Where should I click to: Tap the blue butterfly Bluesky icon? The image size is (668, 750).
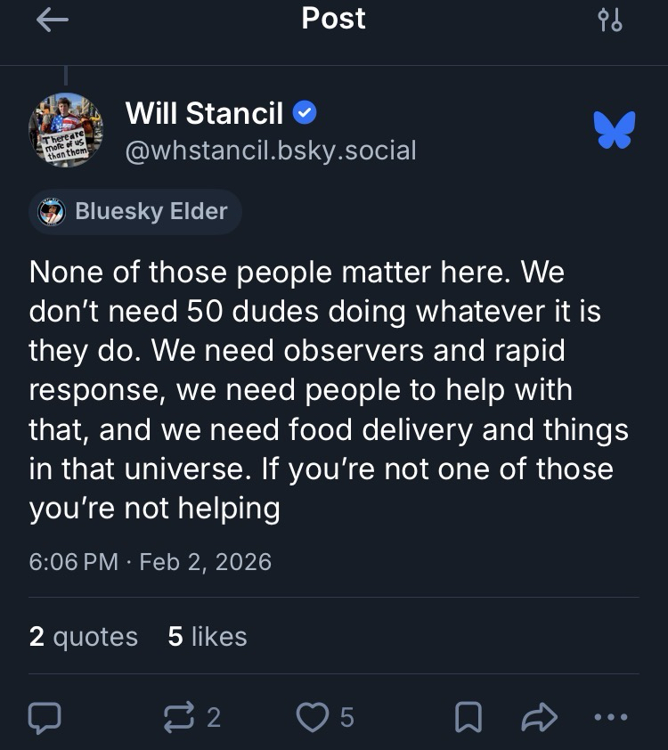tap(614, 130)
